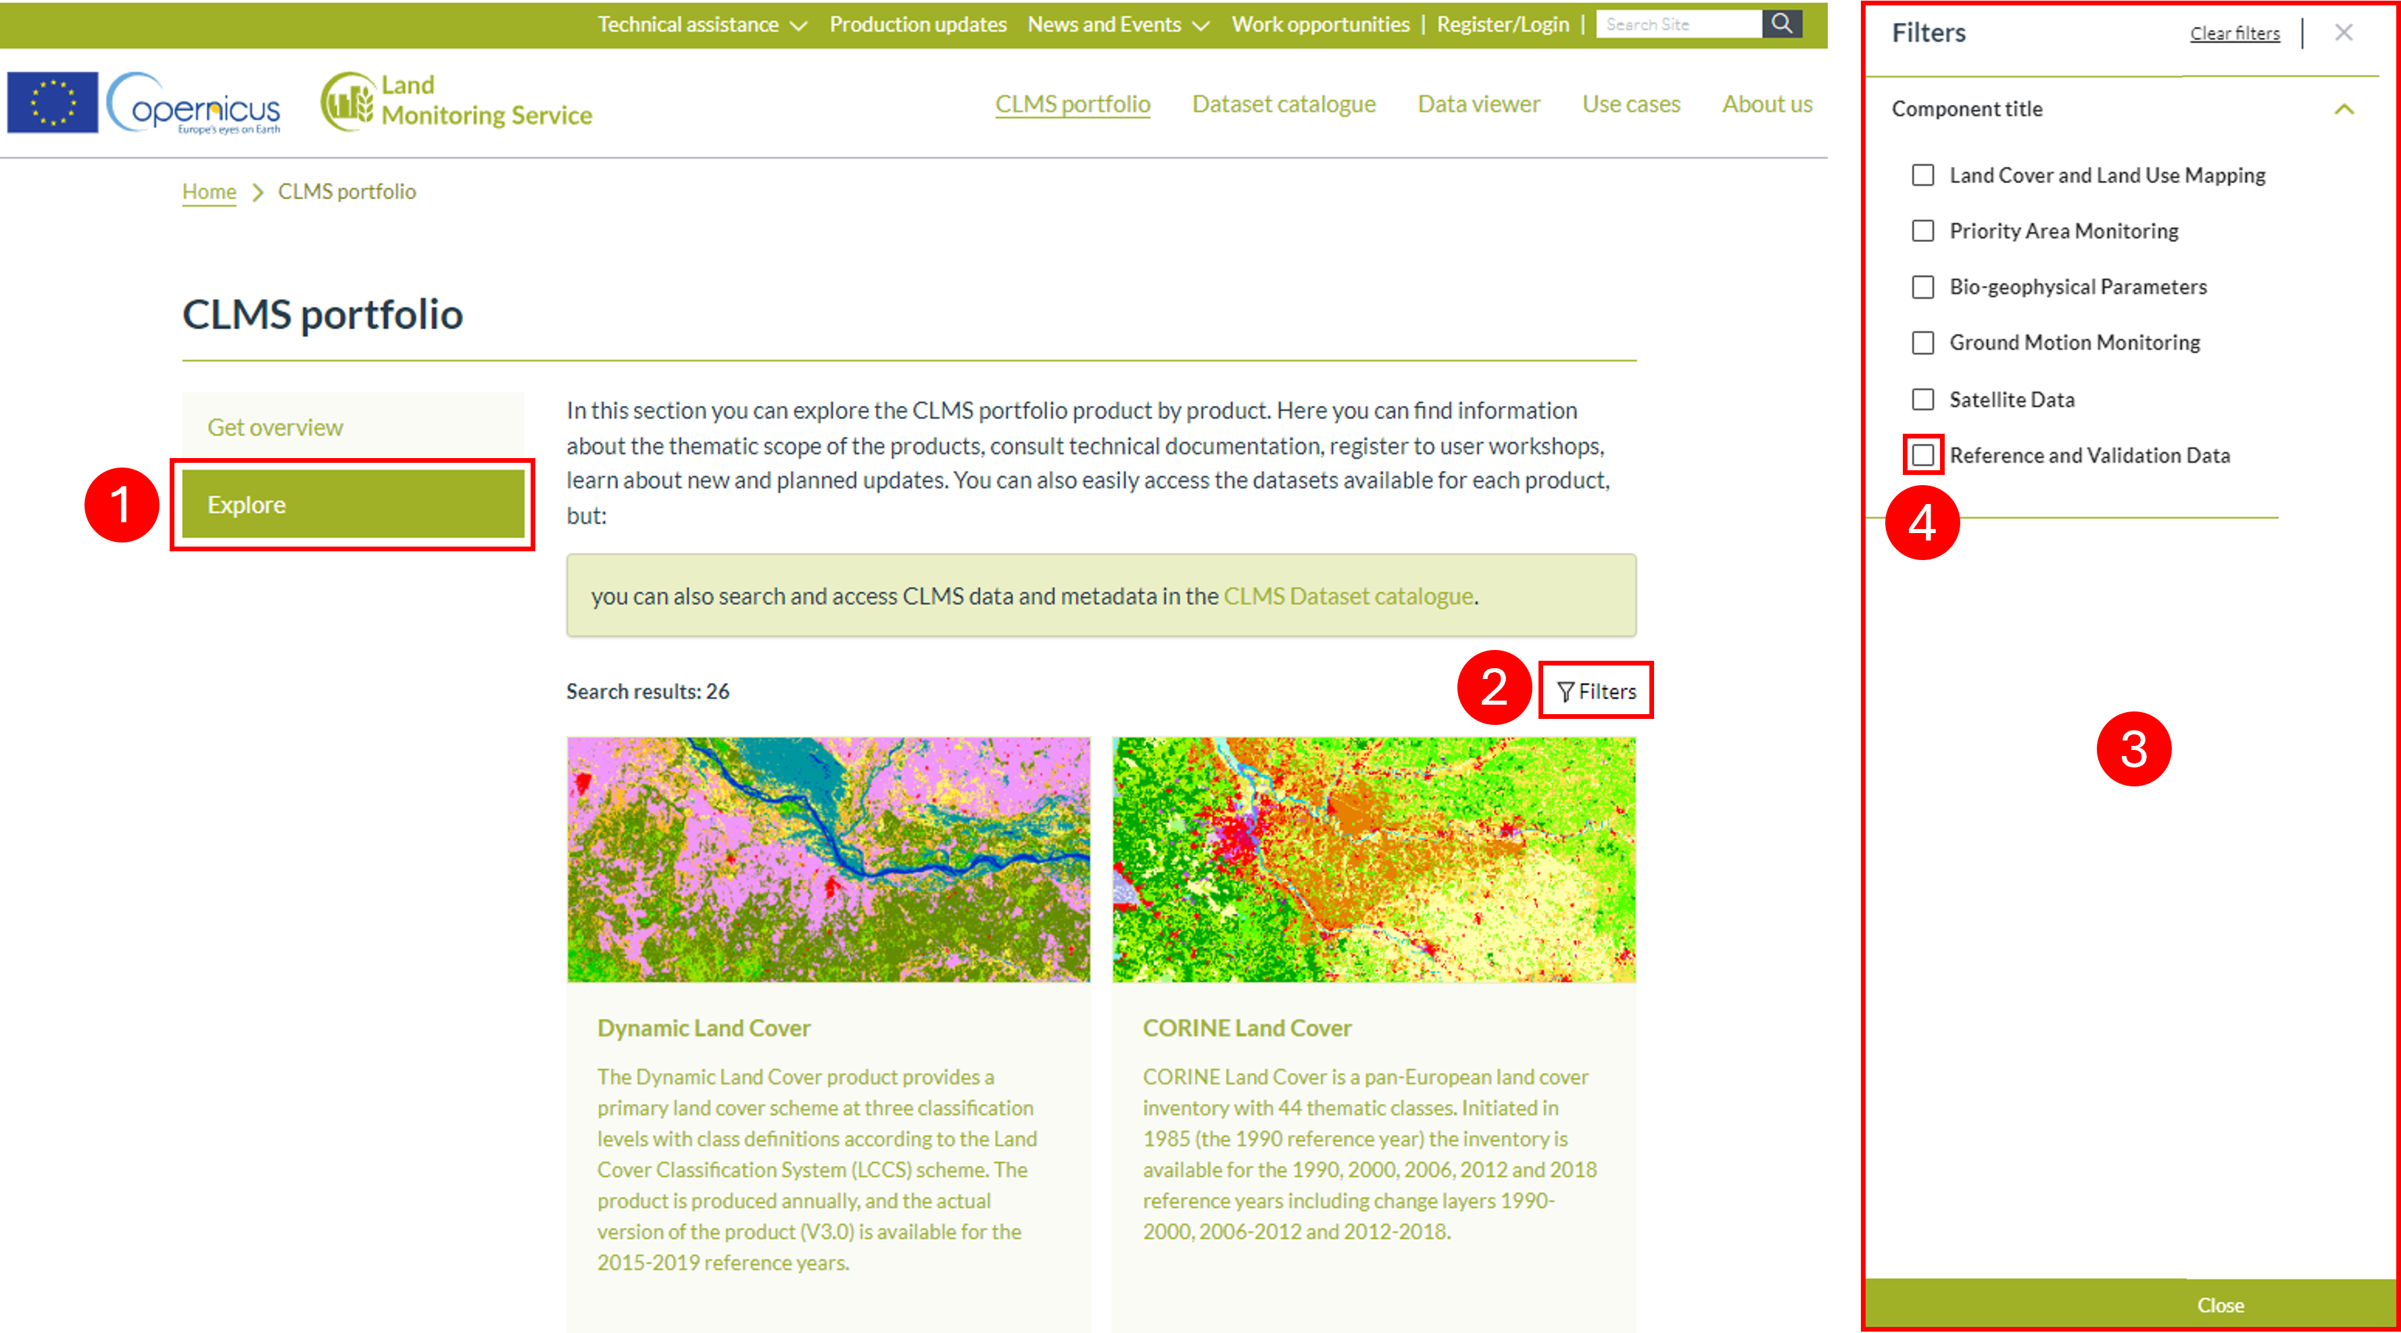Close the Filters panel with X icon
Image resolution: width=2401 pixels, height=1333 pixels.
2344,32
